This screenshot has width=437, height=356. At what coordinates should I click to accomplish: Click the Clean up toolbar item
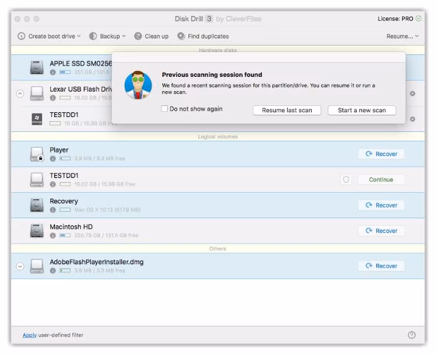point(151,36)
